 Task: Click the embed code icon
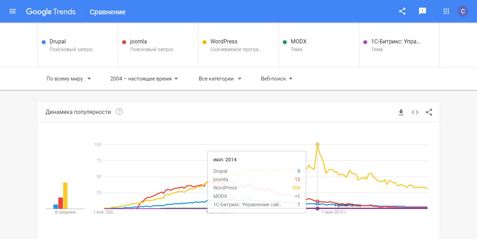tap(415, 112)
